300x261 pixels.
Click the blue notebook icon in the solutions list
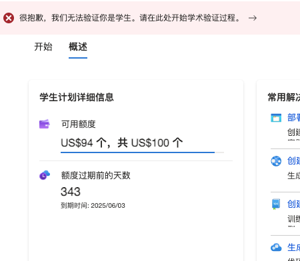(276, 204)
